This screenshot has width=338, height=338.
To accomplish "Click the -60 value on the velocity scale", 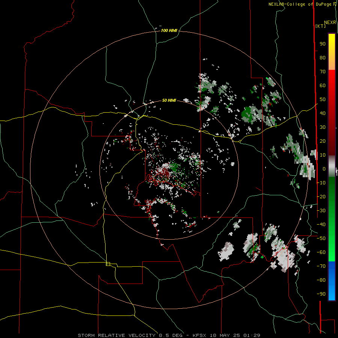I will pos(321,252).
